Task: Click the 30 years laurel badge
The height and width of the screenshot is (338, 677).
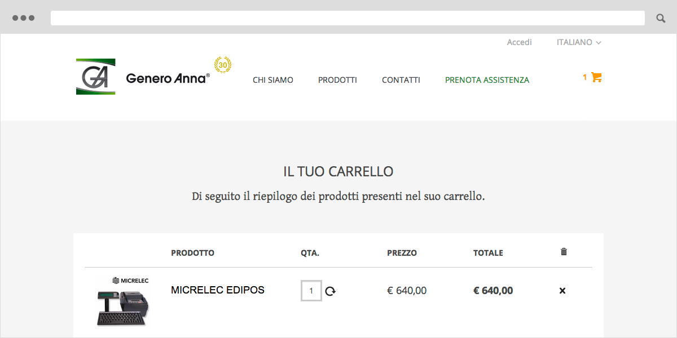Action: click(223, 65)
